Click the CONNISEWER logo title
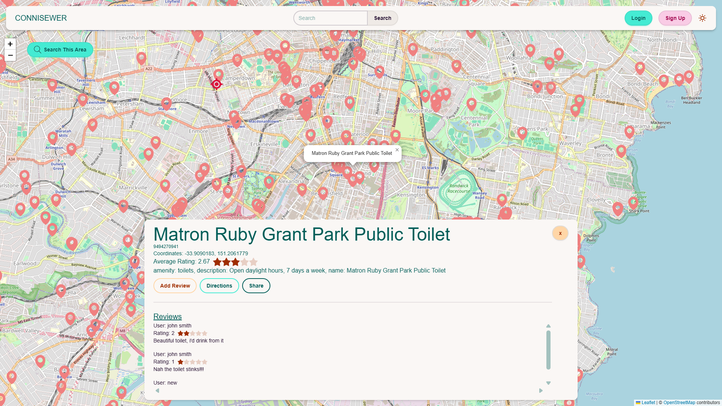Image resolution: width=722 pixels, height=406 pixels. [x=41, y=18]
